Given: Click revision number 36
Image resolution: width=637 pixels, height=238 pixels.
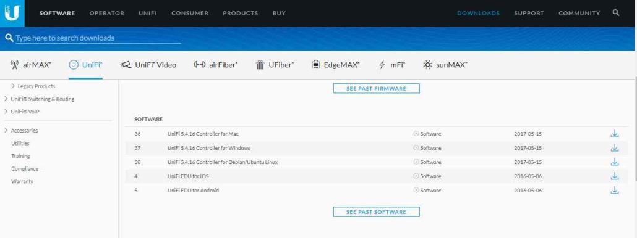Looking at the screenshot, I should 137,134.
